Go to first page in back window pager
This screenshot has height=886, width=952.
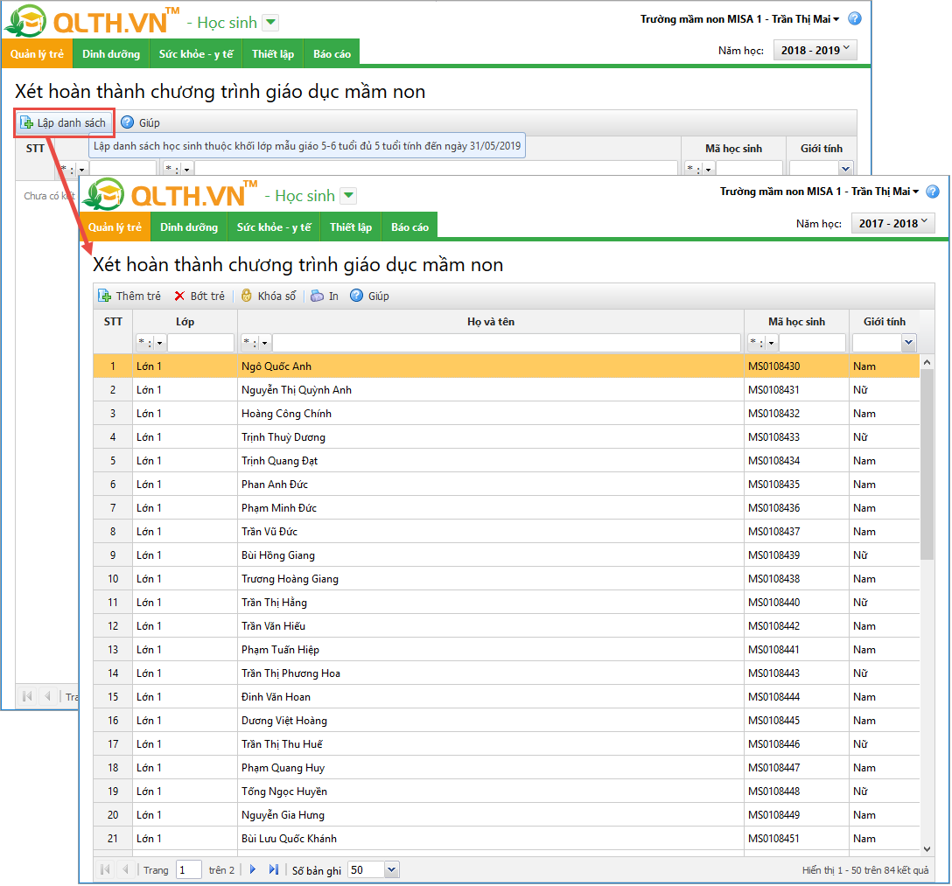(x=27, y=697)
